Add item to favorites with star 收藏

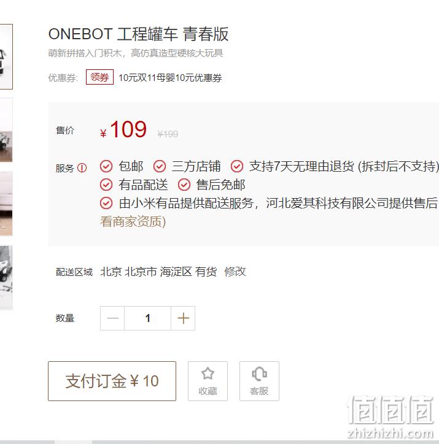tap(208, 381)
